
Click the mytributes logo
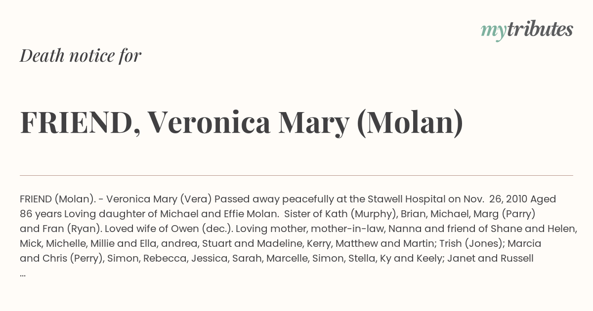pos(527,30)
